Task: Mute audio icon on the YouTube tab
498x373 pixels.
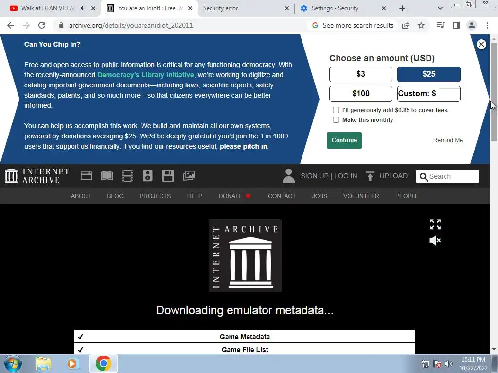Action: 83,8
